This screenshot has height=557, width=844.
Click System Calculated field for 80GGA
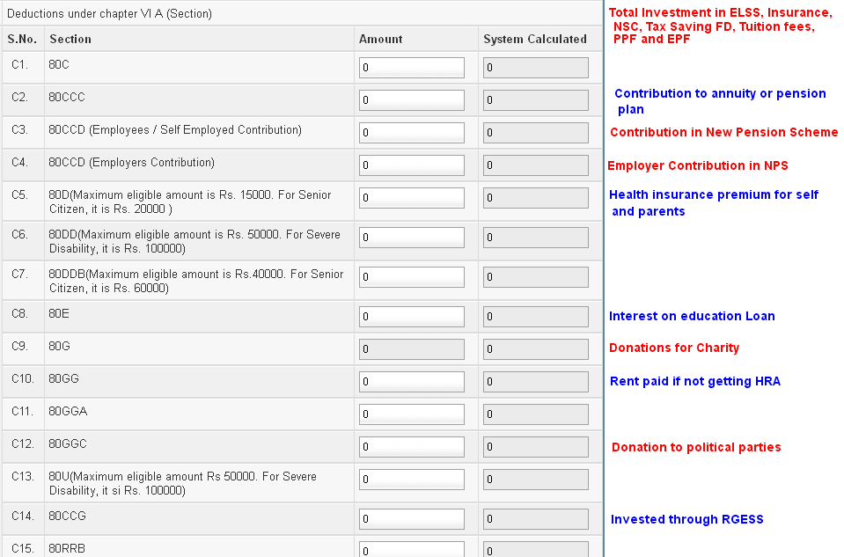(536, 414)
